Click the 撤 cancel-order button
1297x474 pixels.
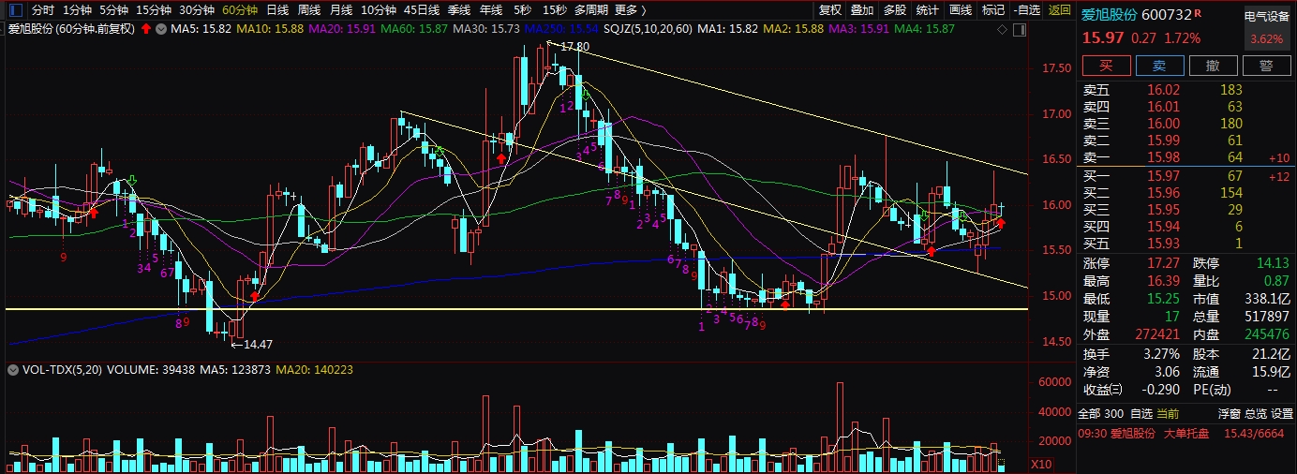pyautogui.click(x=1213, y=66)
